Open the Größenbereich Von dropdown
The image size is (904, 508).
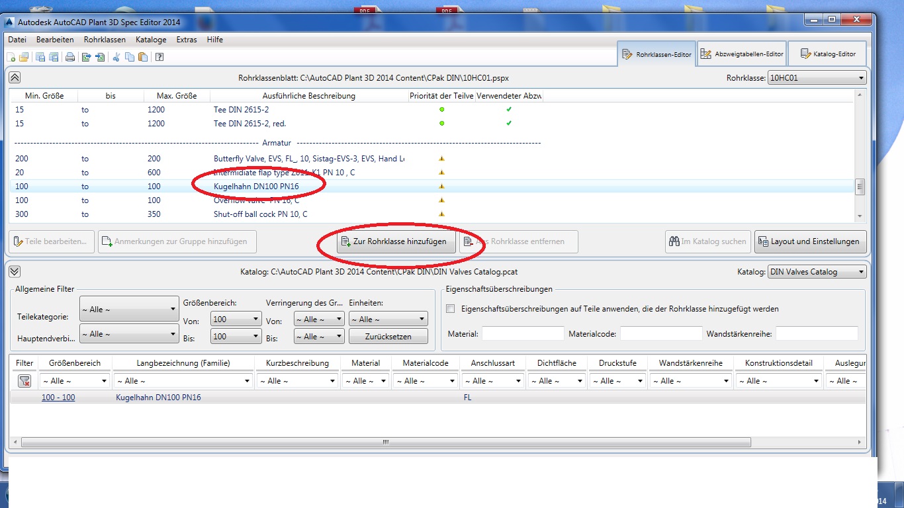(x=236, y=319)
